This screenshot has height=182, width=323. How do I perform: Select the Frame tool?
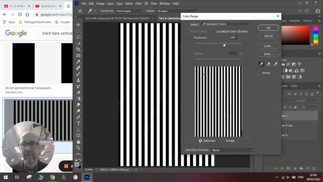tap(78, 56)
